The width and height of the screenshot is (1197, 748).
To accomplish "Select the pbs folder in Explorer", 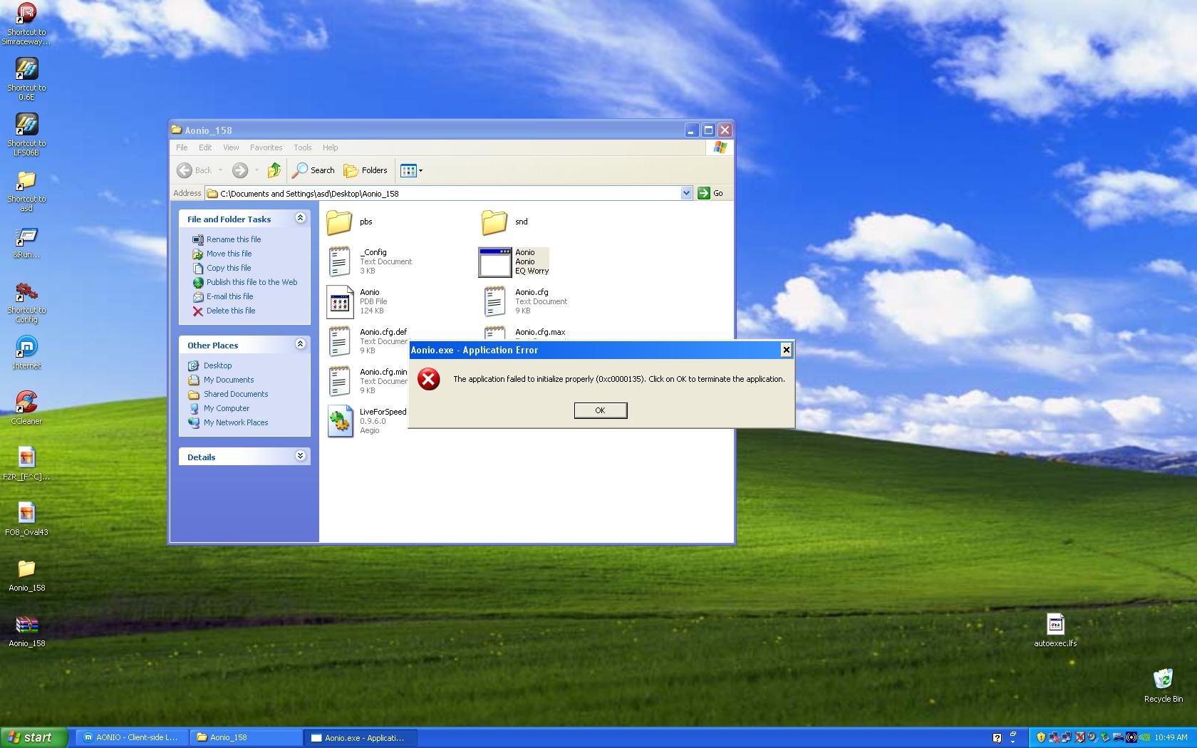I will click(x=350, y=222).
